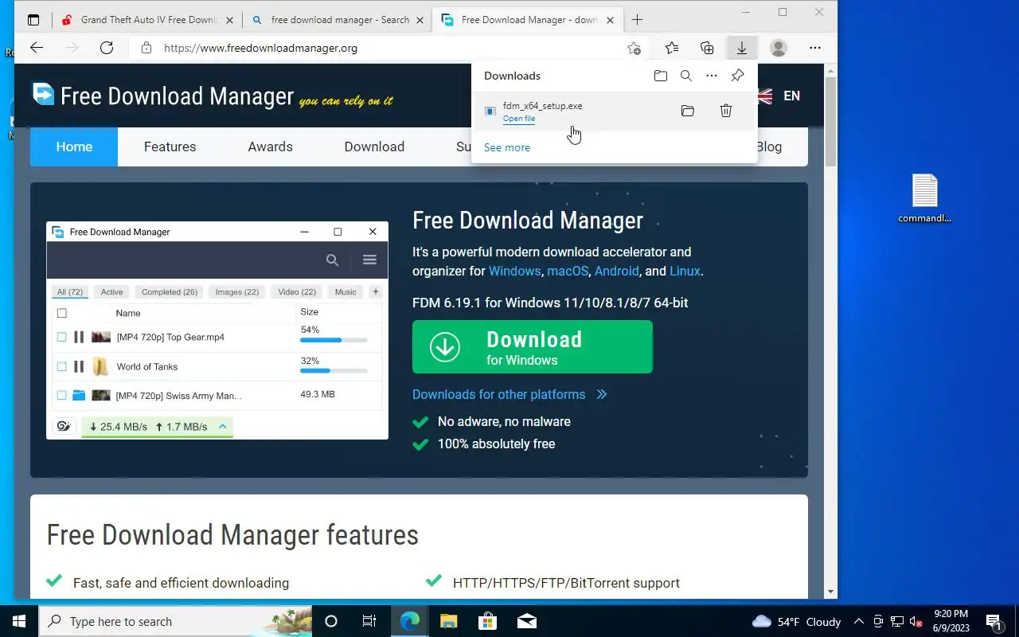This screenshot has width=1019, height=637.
Task: Go to the Home menu item
Action: point(74,147)
